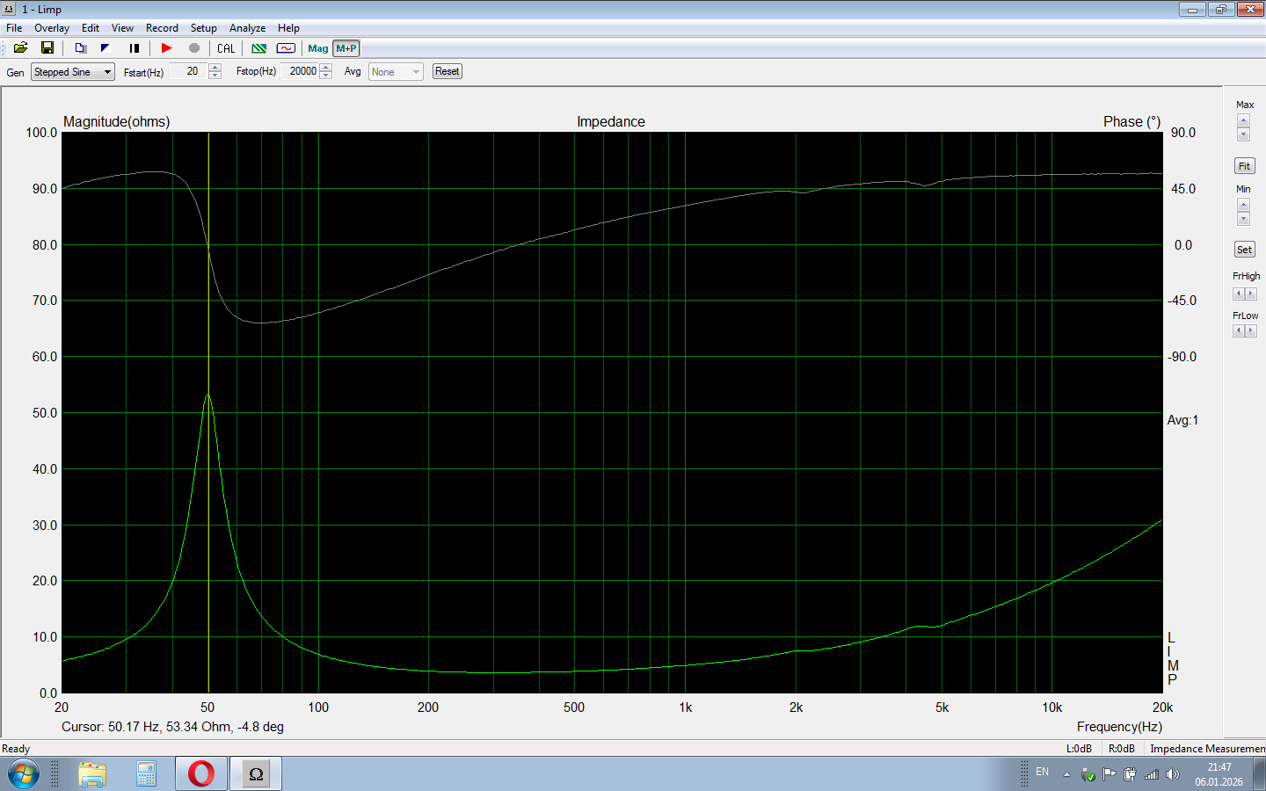Screen dimensions: 1266x791
Task: Click the gray stop icon in toolbar
Action: click(x=194, y=48)
